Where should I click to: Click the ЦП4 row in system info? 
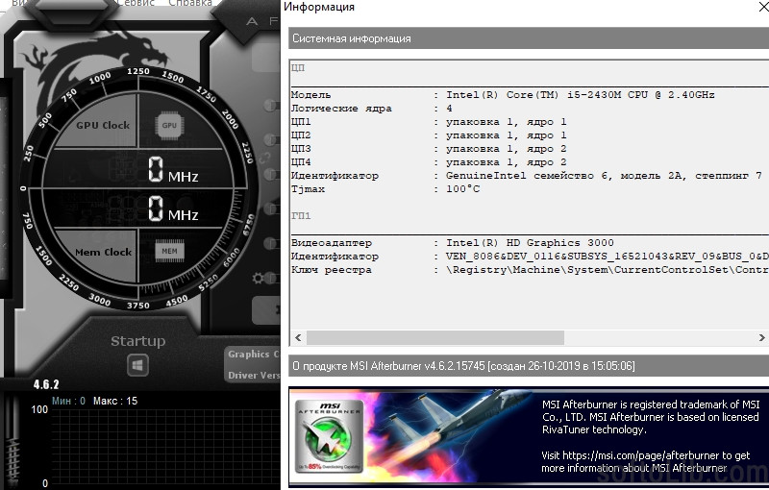[x=429, y=162]
